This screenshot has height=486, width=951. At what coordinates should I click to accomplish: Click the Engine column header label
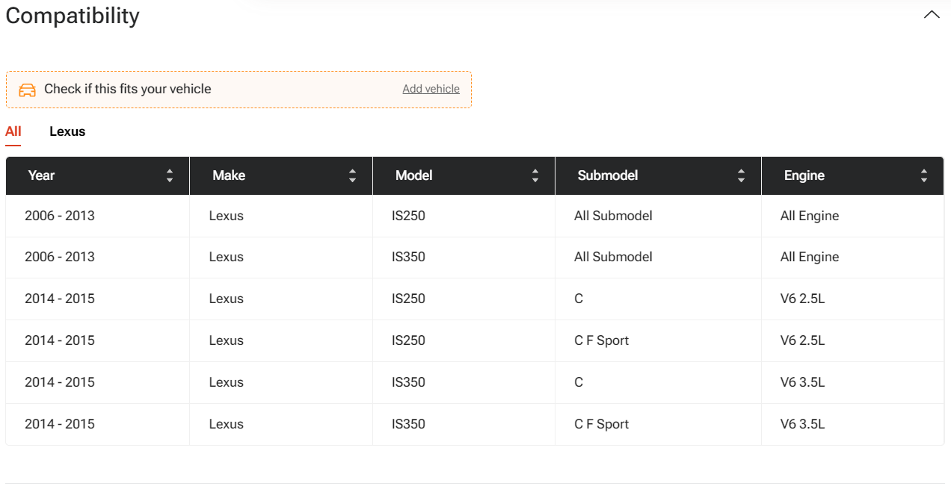pyautogui.click(x=804, y=175)
